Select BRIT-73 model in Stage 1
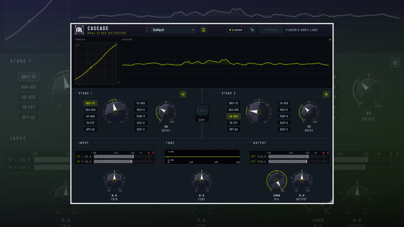404x227 pixels. (x=90, y=103)
